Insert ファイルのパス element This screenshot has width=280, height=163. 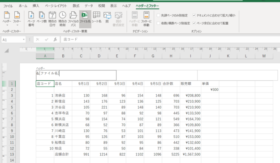pyautogui.click(x=73, y=19)
